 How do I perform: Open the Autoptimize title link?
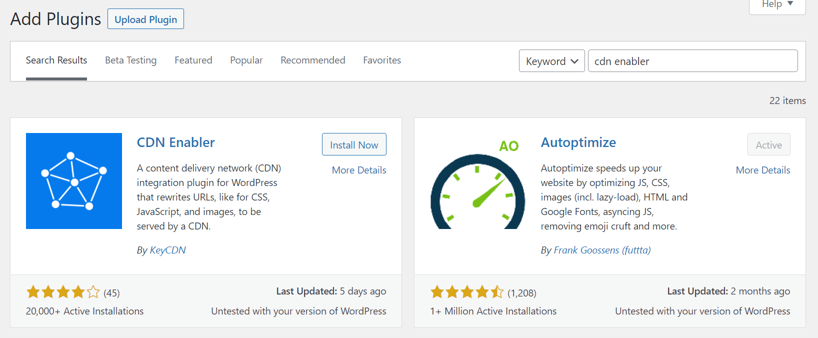578,142
